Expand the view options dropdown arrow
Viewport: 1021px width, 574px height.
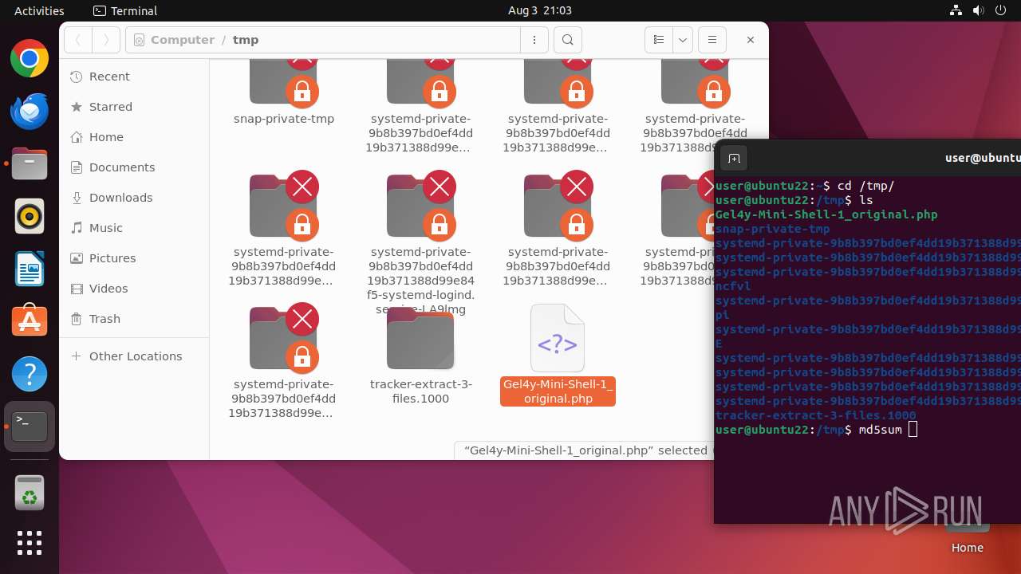tap(682, 40)
